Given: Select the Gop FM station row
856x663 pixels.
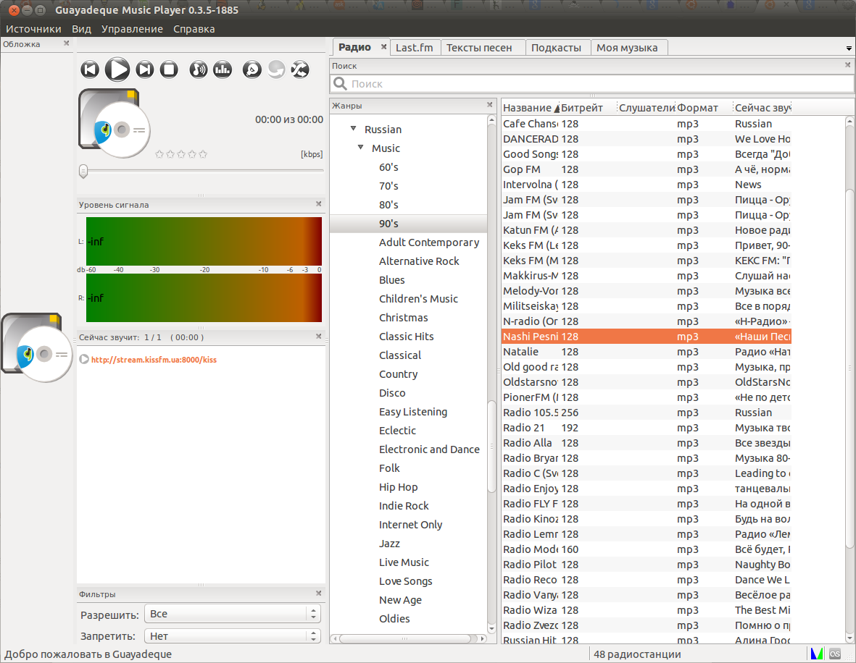Looking at the screenshot, I should tap(646, 169).
